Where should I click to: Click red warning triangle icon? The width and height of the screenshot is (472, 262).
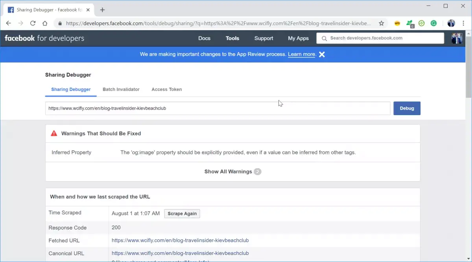click(54, 134)
